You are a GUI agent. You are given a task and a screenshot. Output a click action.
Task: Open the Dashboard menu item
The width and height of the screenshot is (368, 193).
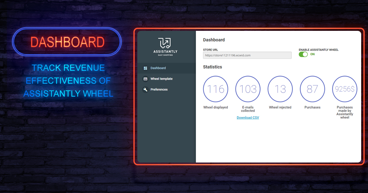166,68
